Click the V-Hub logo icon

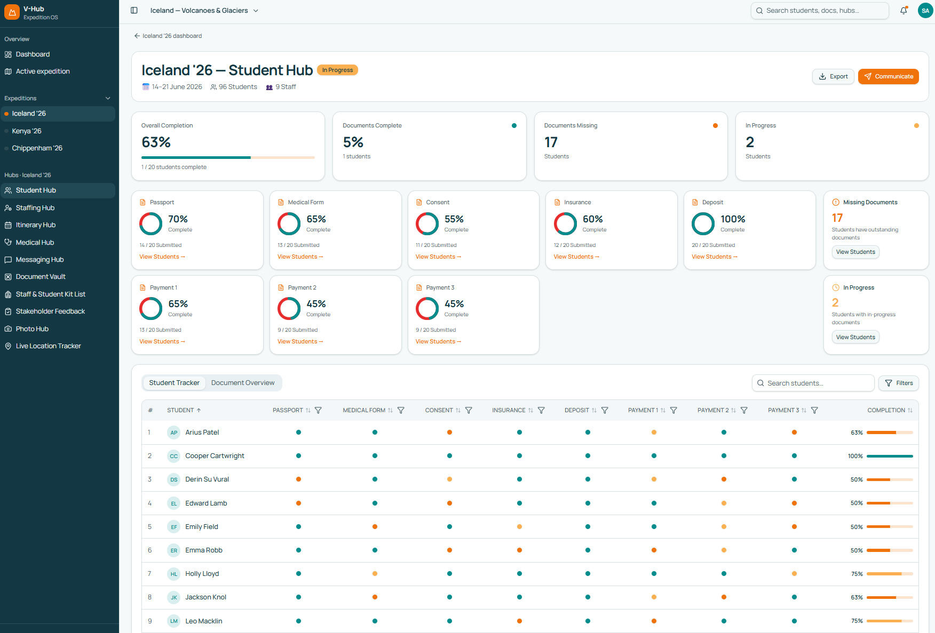coord(12,12)
